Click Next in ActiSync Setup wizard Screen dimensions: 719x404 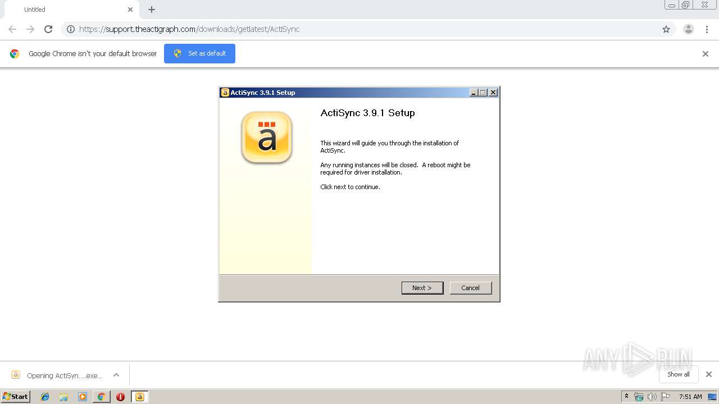422,288
